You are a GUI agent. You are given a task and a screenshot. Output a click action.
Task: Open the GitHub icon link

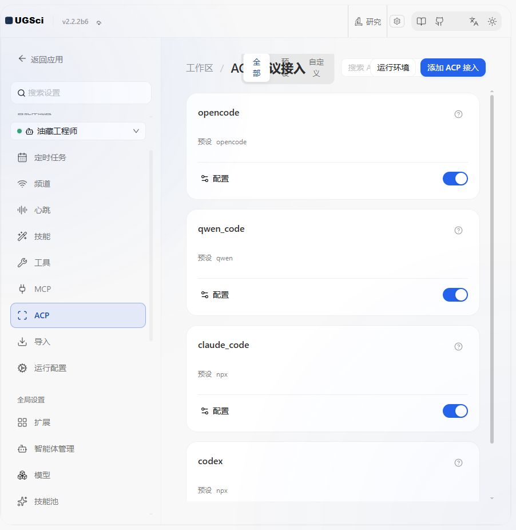(440, 22)
